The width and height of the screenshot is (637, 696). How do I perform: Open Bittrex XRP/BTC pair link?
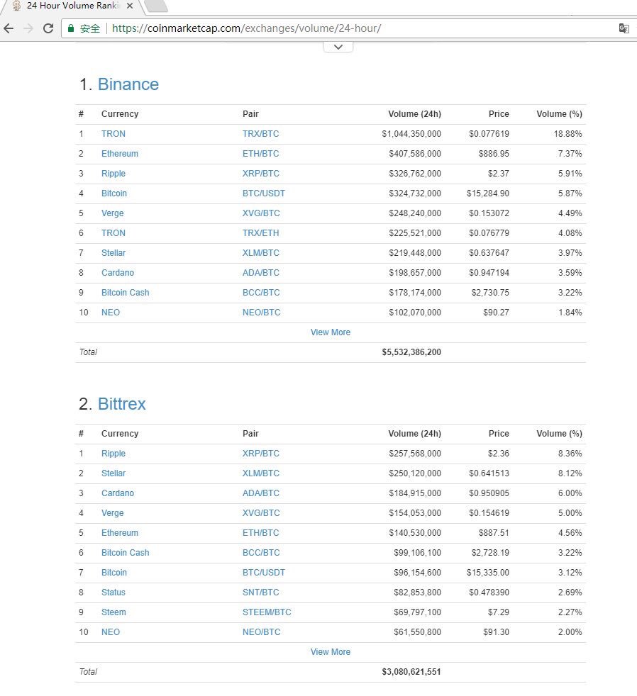261,454
